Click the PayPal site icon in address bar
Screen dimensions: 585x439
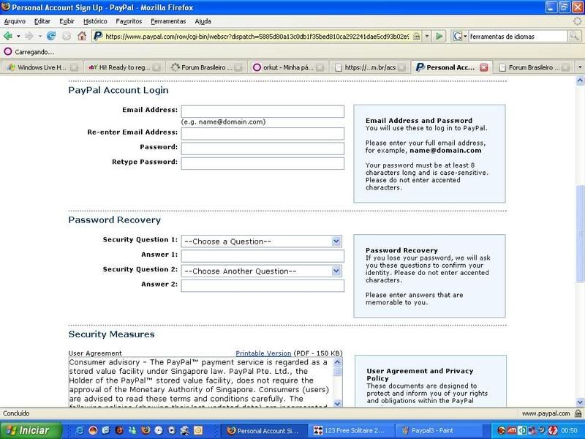click(x=98, y=36)
